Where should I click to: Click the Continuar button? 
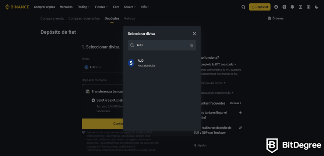click(102, 124)
